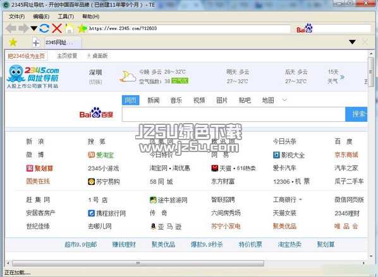Open the 工具(T) menu
Screen dimensions: 378x277
coord(66,16)
